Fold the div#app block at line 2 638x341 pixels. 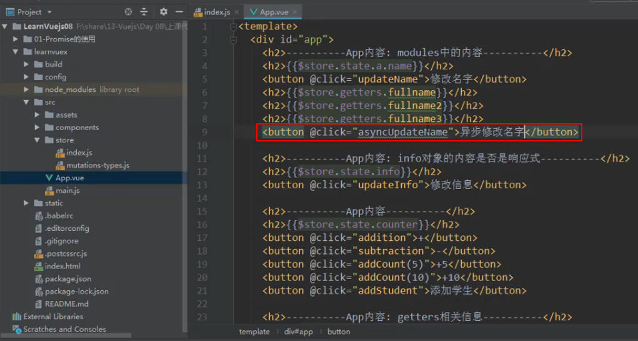click(233, 39)
